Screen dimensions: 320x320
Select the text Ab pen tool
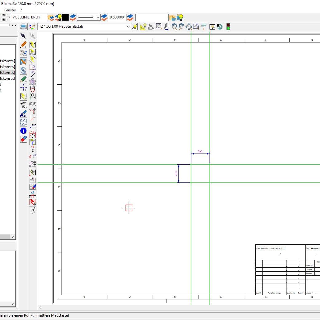23,114
